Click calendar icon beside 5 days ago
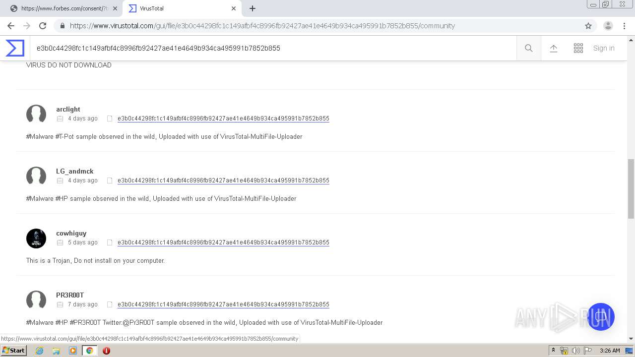 tap(60, 242)
